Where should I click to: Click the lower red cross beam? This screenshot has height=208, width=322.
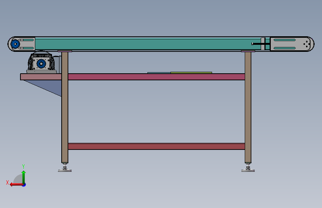coord(156,147)
